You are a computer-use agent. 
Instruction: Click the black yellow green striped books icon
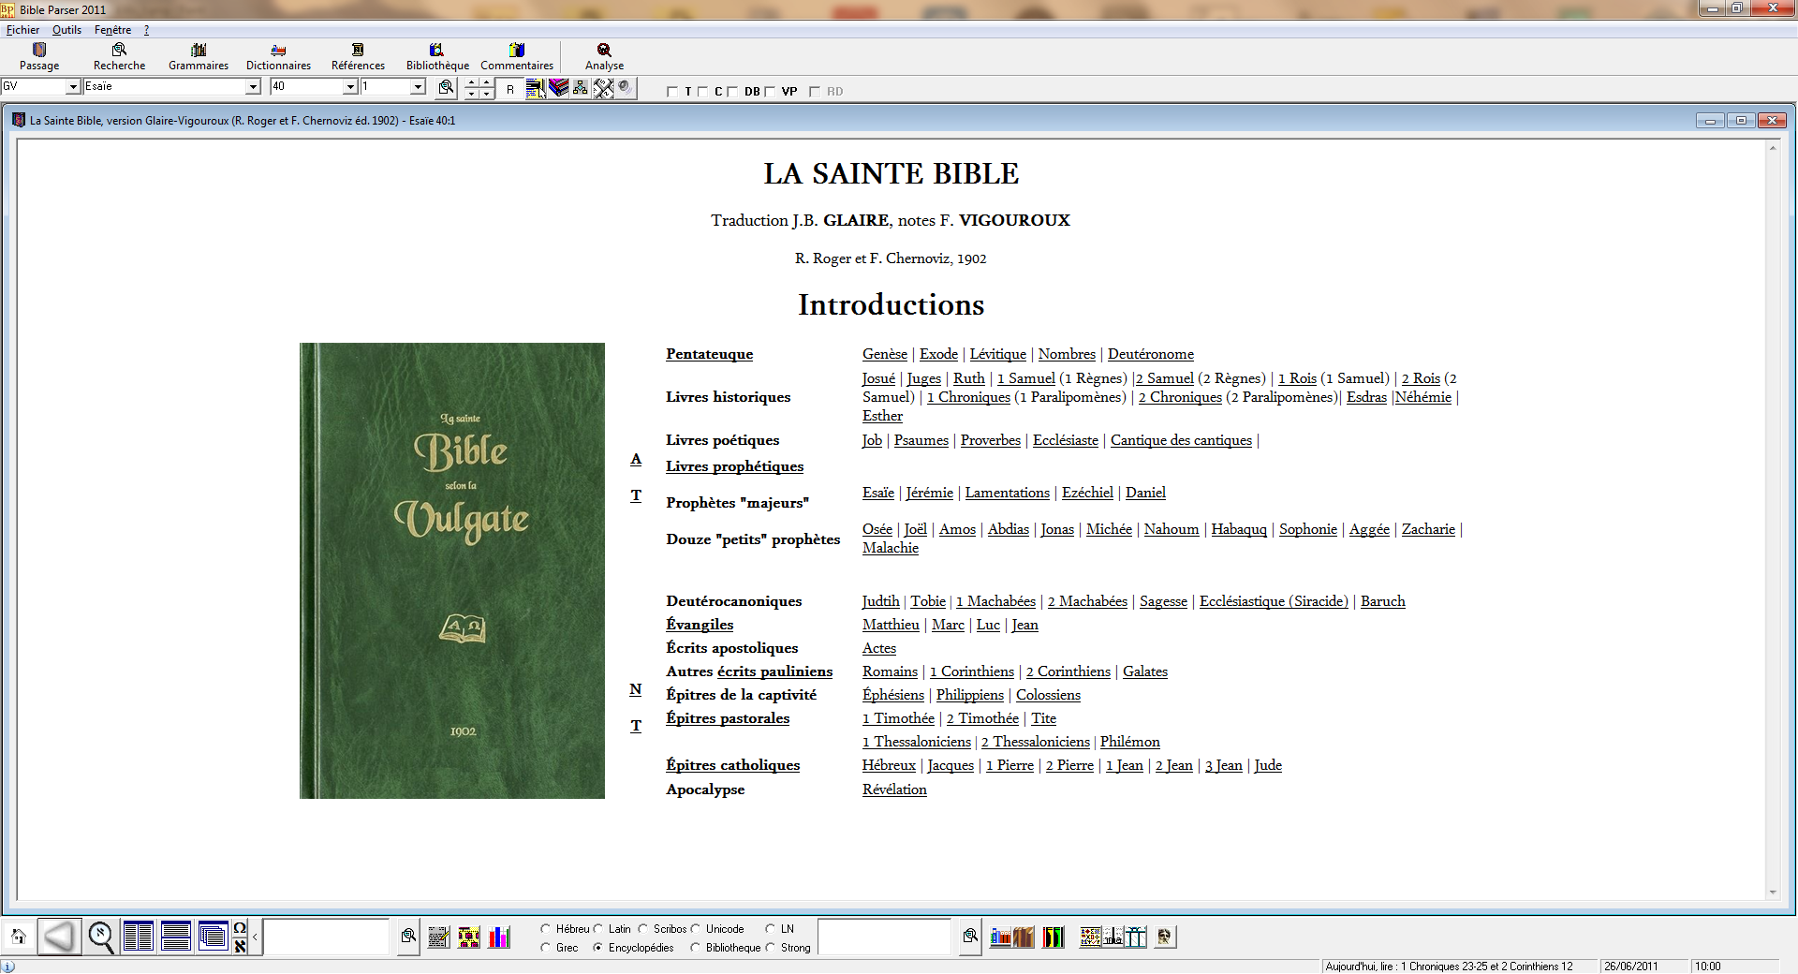click(1054, 937)
